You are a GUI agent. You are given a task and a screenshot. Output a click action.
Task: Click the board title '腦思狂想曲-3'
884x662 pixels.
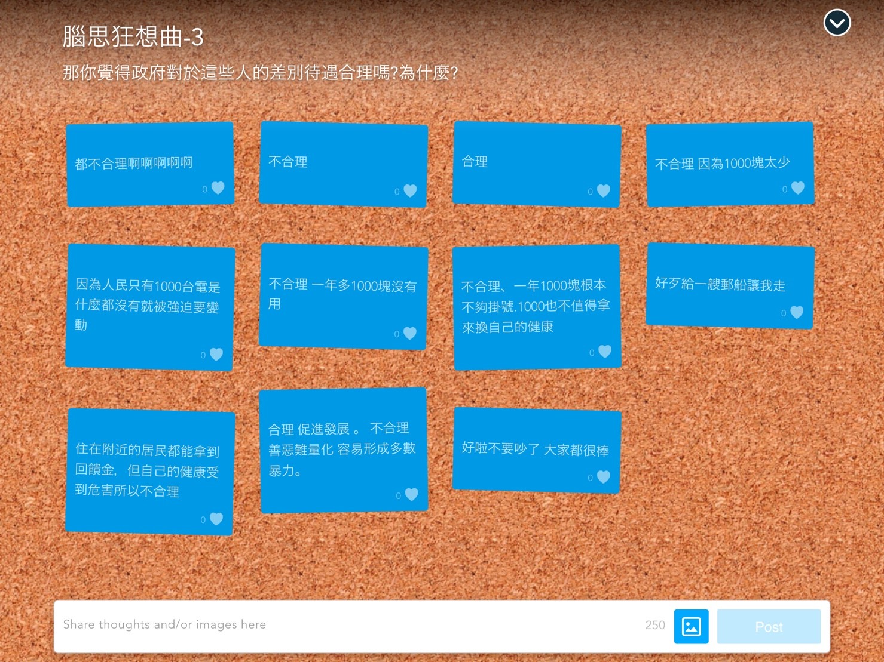[x=133, y=37]
